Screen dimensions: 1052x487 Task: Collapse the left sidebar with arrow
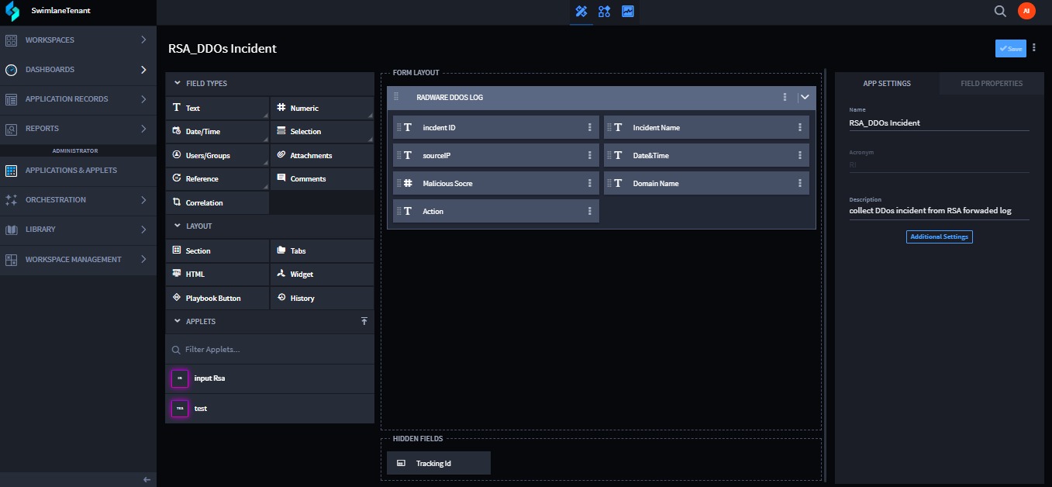pyautogui.click(x=147, y=479)
